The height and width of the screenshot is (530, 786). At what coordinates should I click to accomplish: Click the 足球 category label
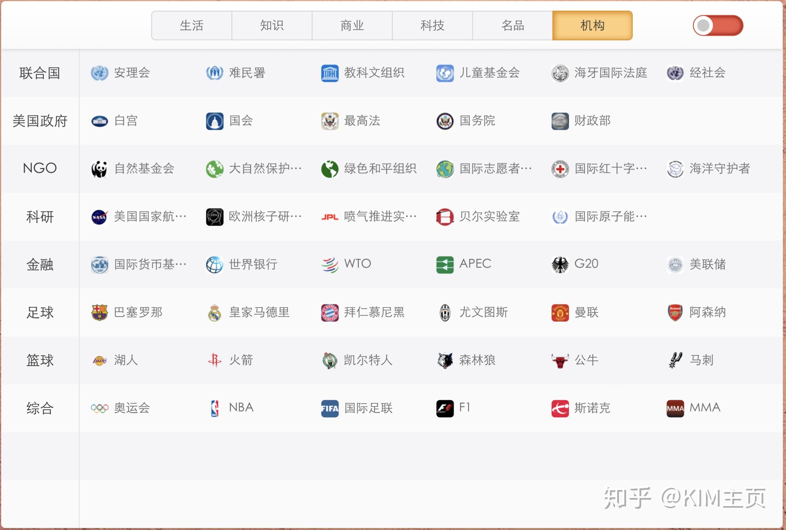[x=40, y=313]
